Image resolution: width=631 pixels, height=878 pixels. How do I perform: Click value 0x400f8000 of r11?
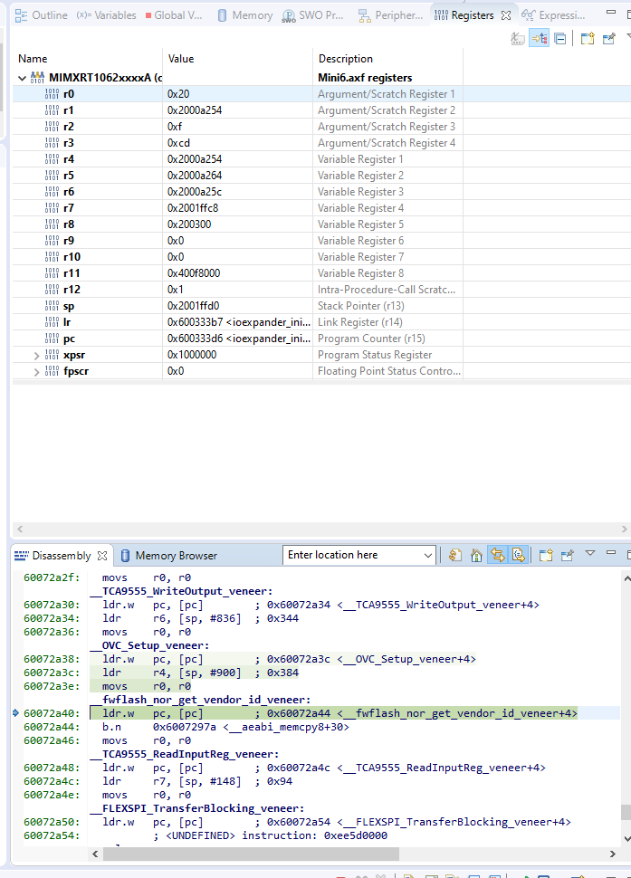tap(194, 273)
